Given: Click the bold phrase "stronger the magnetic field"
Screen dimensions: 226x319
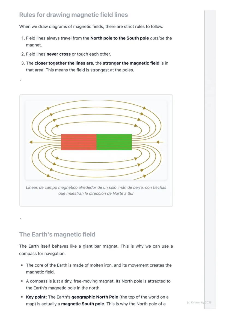Looking at the screenshot, I should point(131,63).
